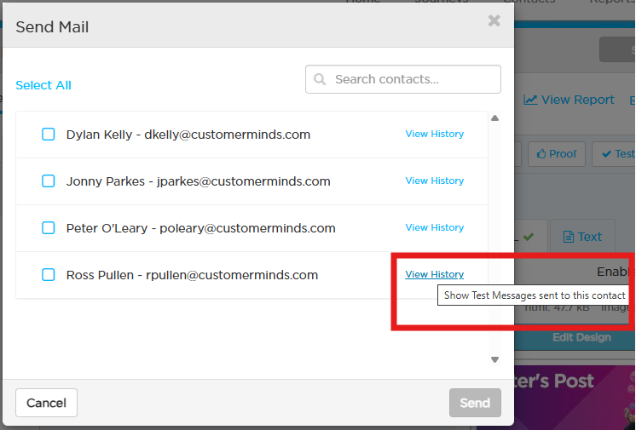This screenshot has height=430, width=636.
Task: Focus the Search contacts field
Action: (403, 79)
